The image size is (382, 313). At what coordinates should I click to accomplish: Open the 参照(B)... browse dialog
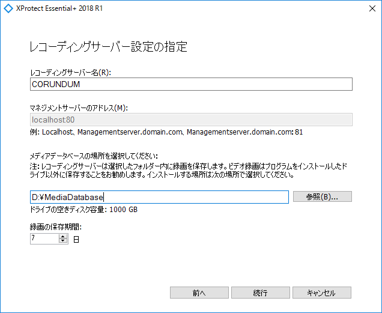[x=323, y=196]
